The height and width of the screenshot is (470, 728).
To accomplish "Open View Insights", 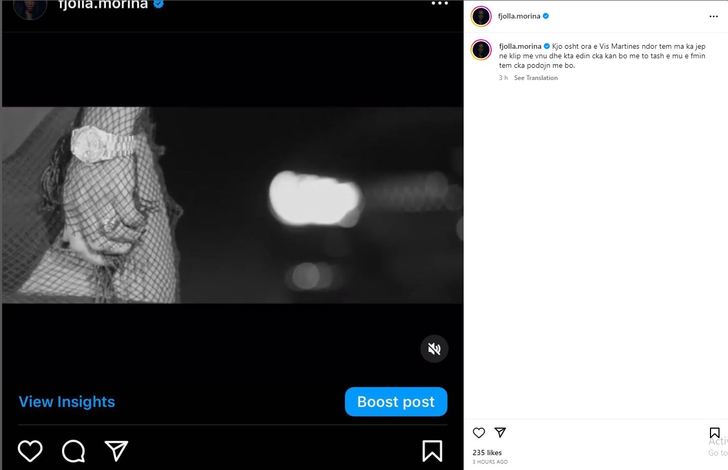I will pyautogui.click(x=67, y=402).
